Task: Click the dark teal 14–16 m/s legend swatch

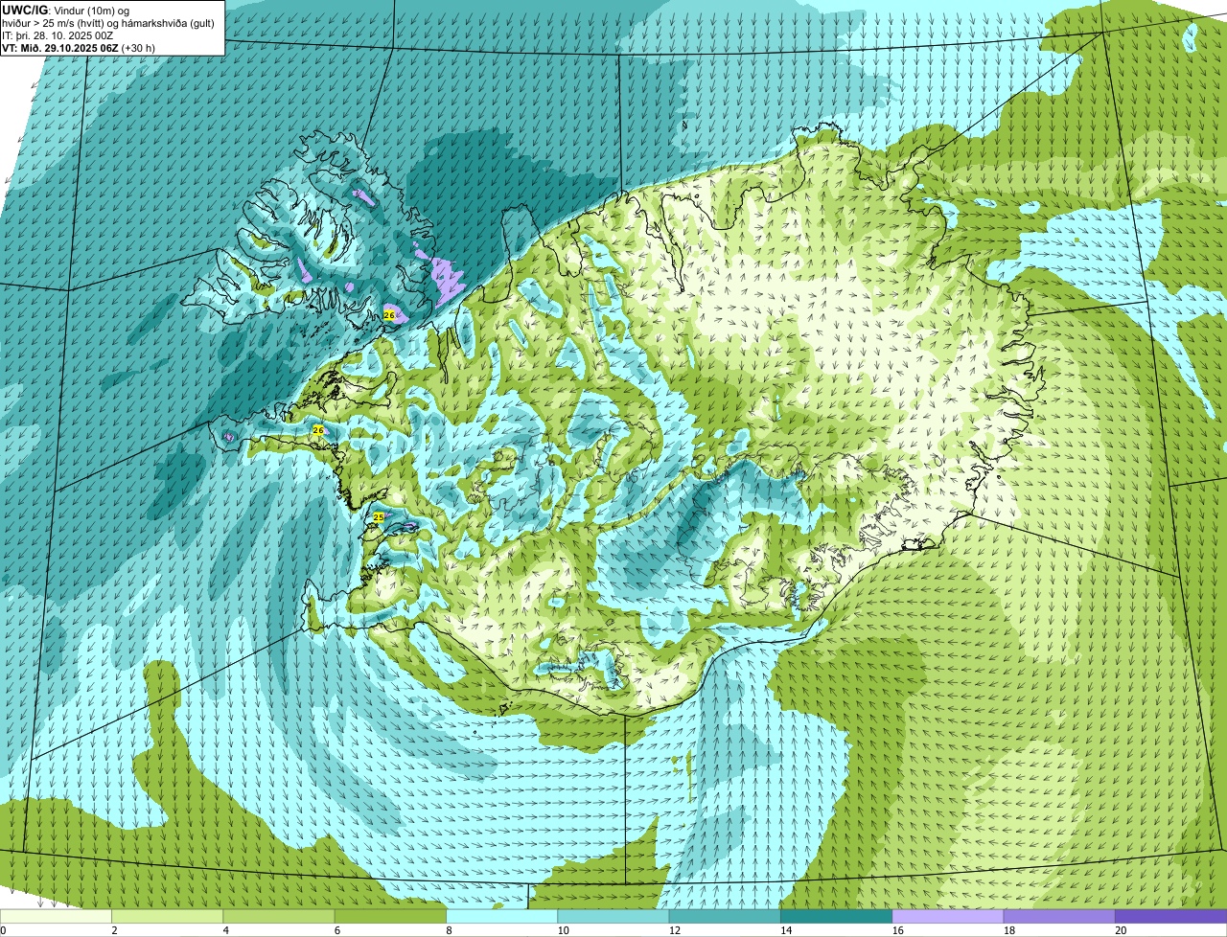Action: click(836, 916)
